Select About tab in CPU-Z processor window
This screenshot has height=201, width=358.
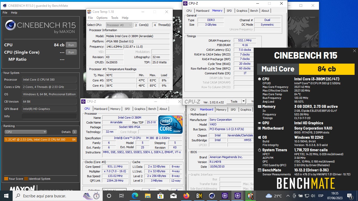pos(163,109)
